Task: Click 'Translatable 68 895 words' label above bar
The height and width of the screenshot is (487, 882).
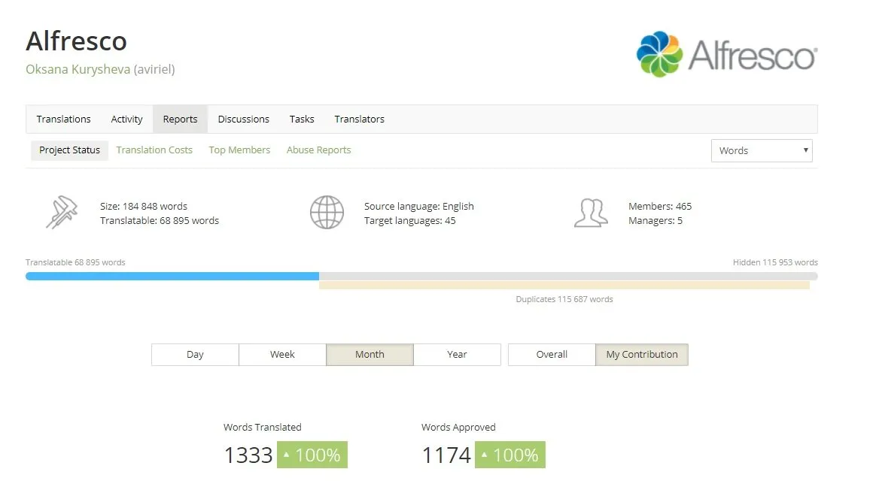Action: click(x=75, y=262)
